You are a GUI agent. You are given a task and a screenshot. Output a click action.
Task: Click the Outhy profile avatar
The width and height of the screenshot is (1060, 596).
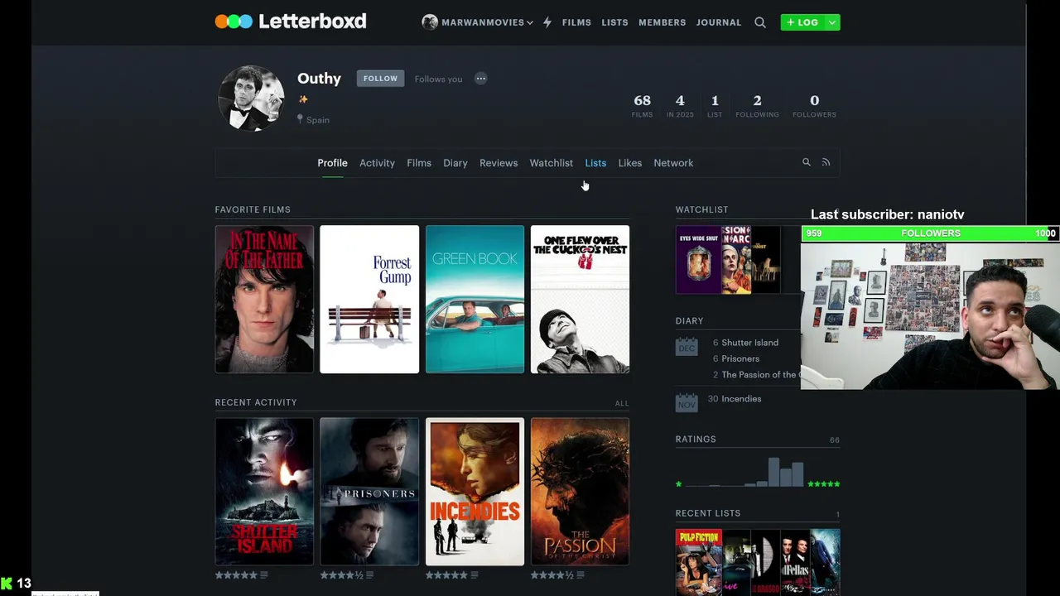(251, 99)
